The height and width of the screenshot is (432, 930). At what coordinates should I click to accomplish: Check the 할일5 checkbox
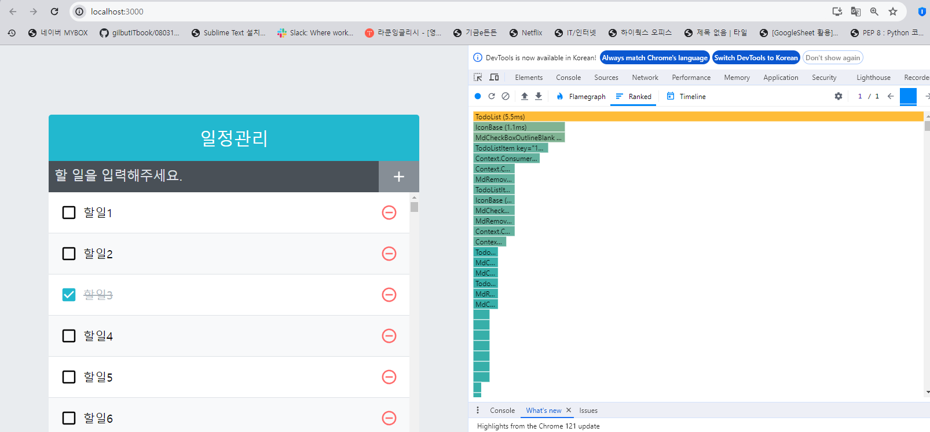click(69, 377)
